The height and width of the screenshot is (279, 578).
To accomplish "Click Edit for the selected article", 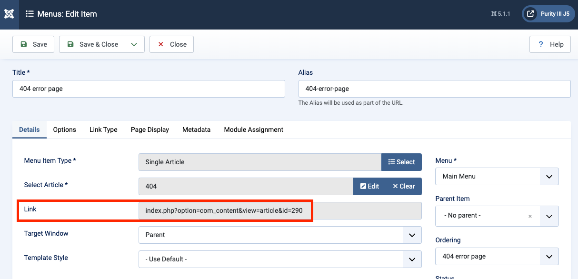I will [x=369, y=186].
